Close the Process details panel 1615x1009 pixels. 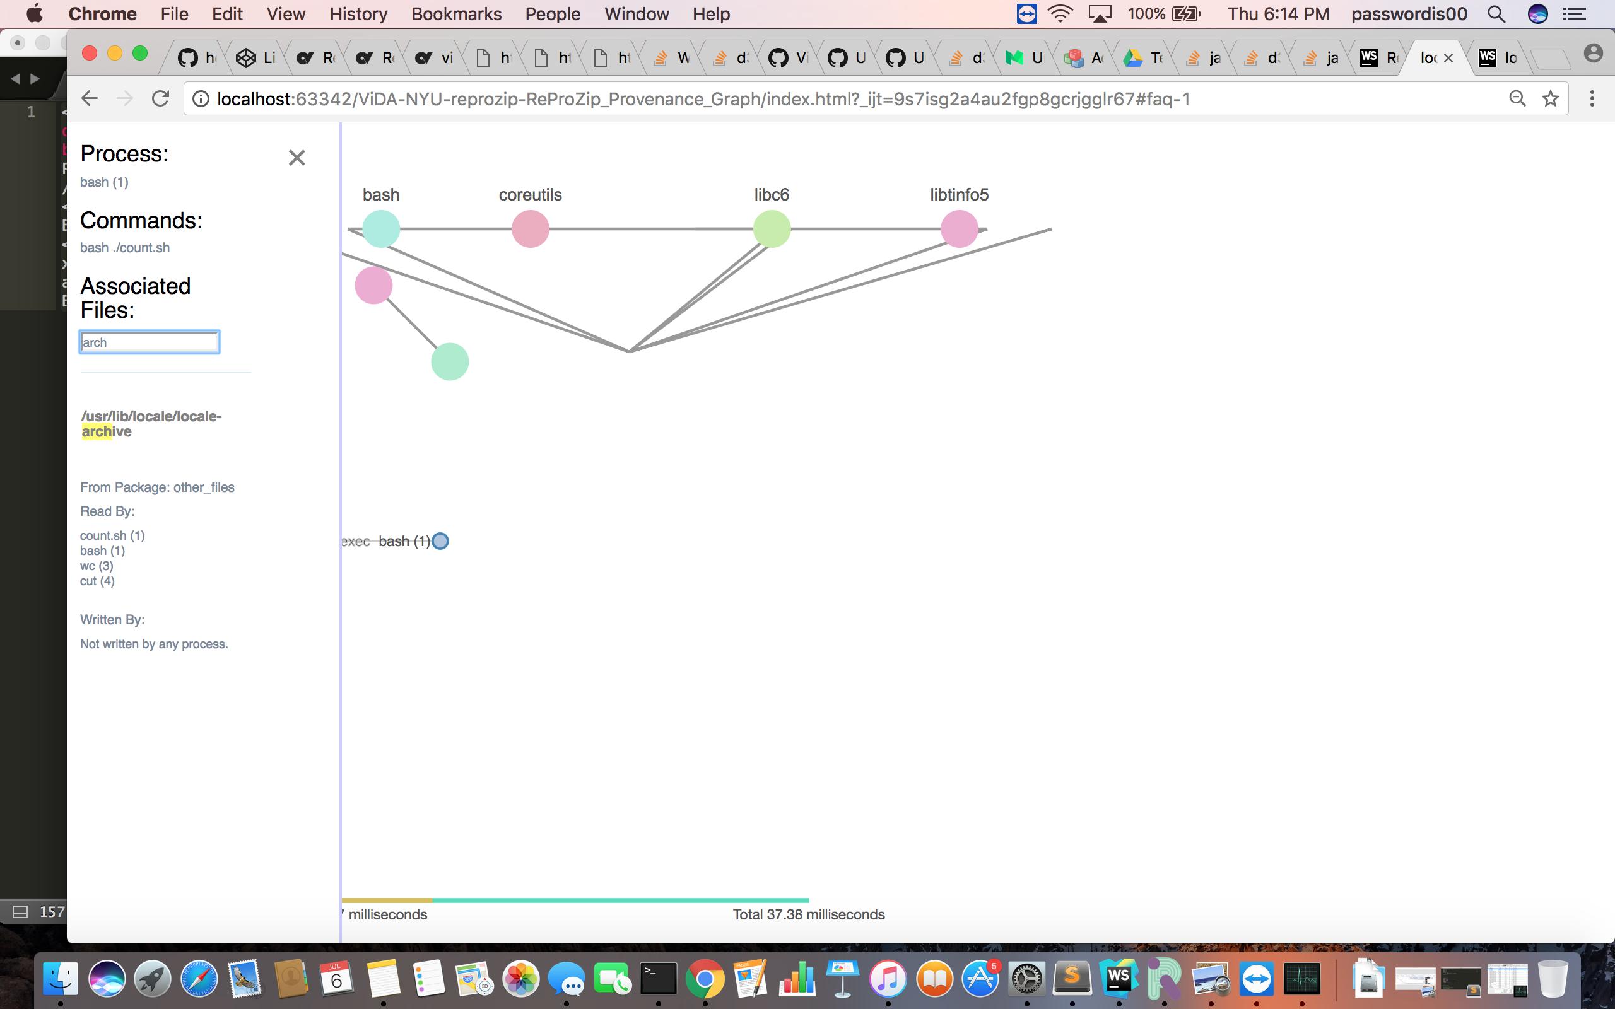coord(297,158)
